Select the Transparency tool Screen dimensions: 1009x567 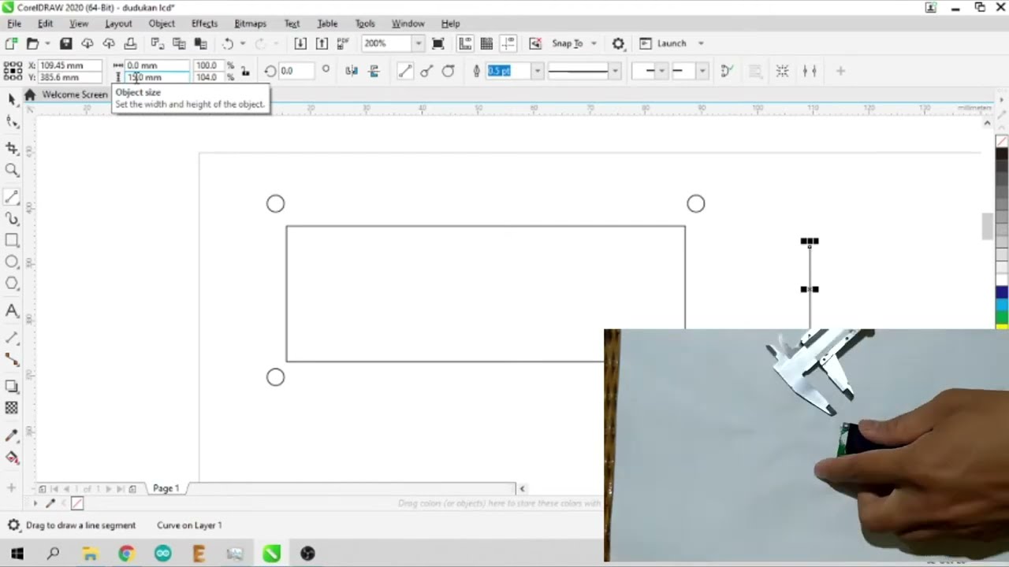point(12,408)
